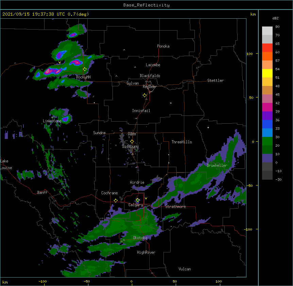
Task: Click the Innisfail city label
Action: tap(141, 111)
